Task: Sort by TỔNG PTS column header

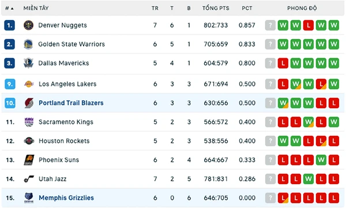Action: pyautogui.click(x=216, y=9)
